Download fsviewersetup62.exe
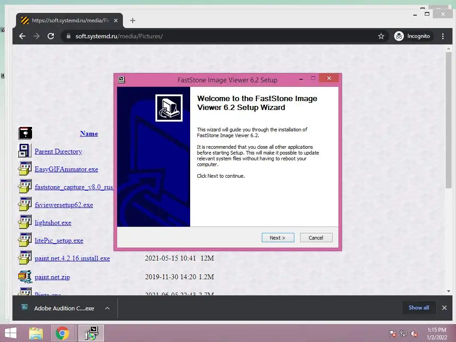 coord(64,205)
